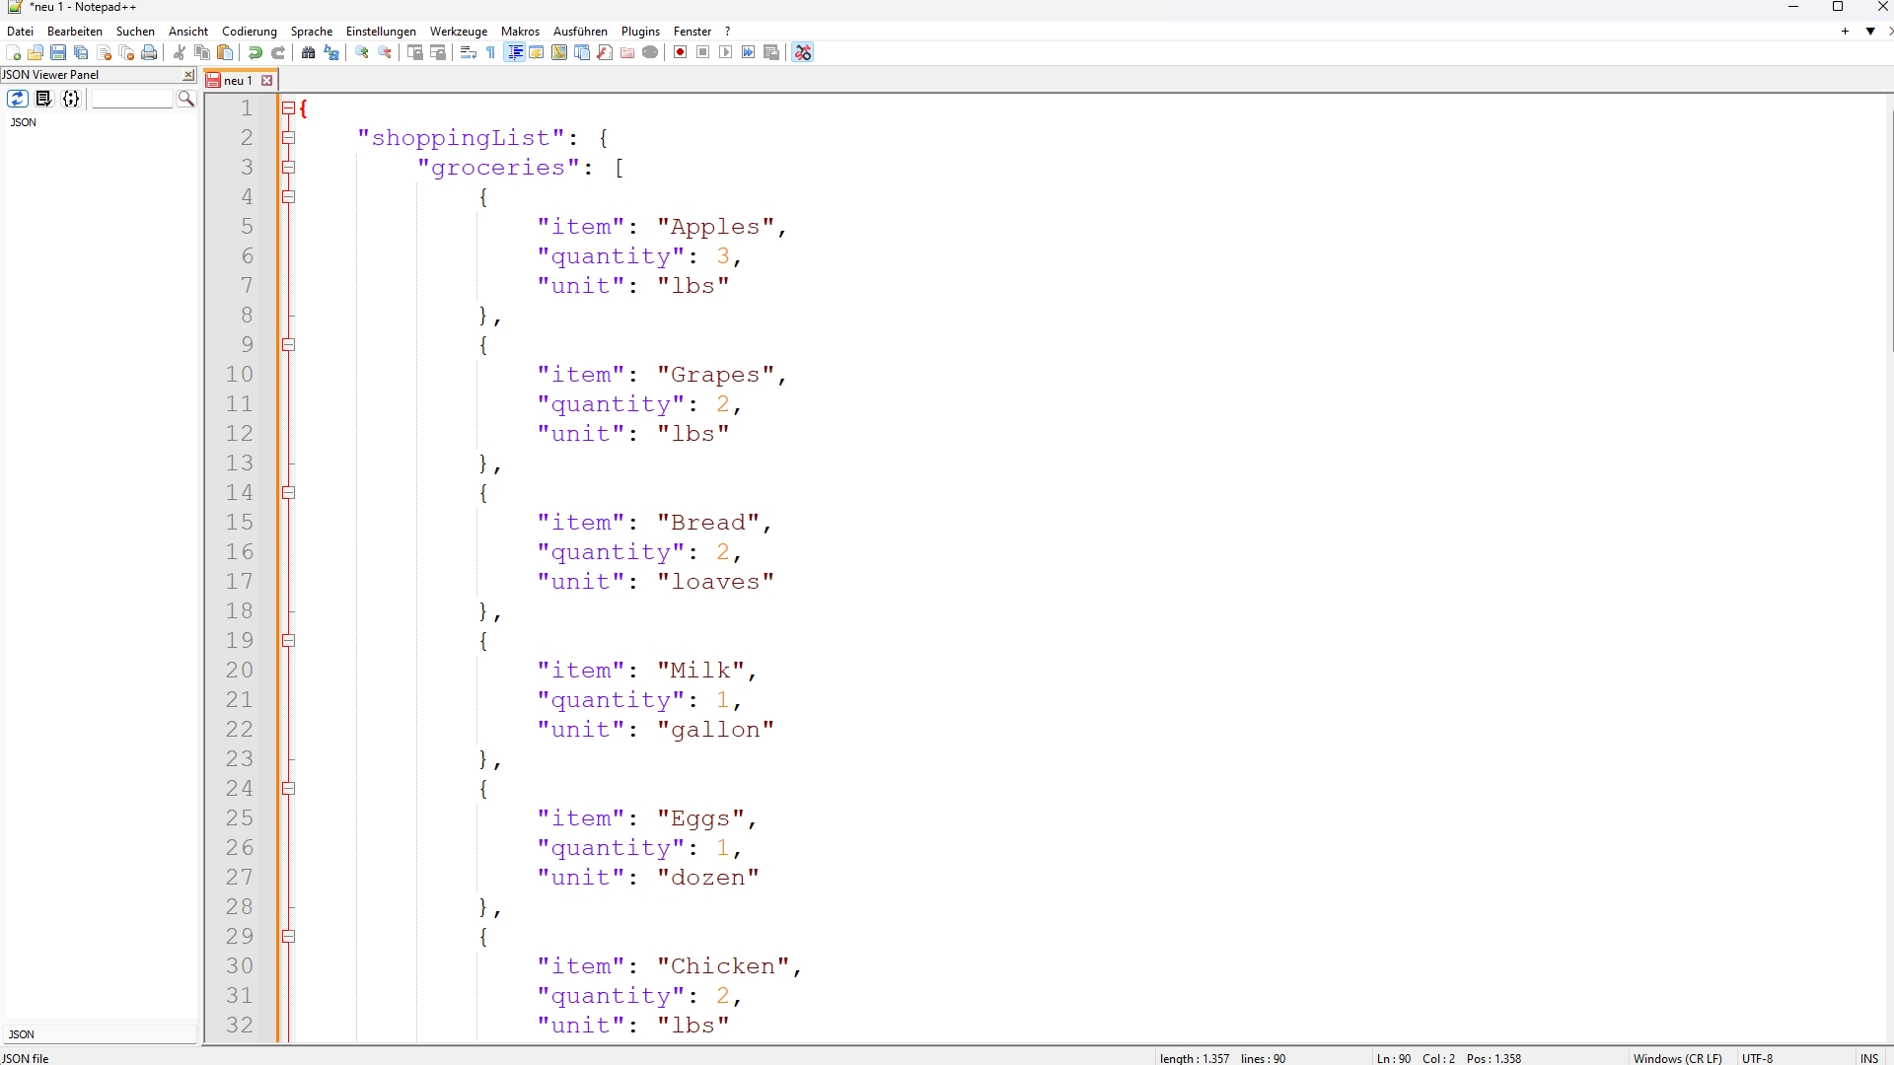Open a file with the folder icon
The image size is (1894, 1065).
coord(35,52)
